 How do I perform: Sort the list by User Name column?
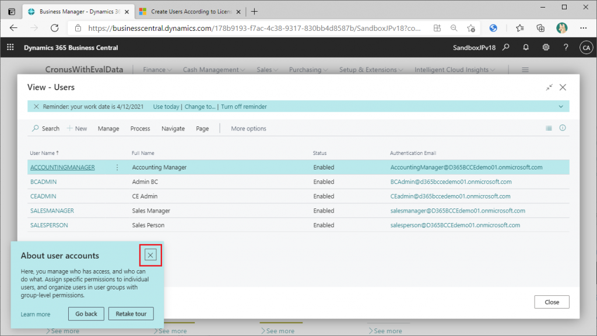[x=44, y=153]
